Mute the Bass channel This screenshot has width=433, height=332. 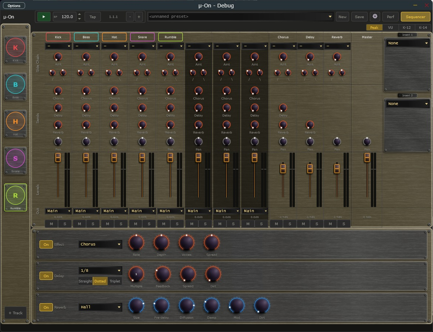pos(79,224)
